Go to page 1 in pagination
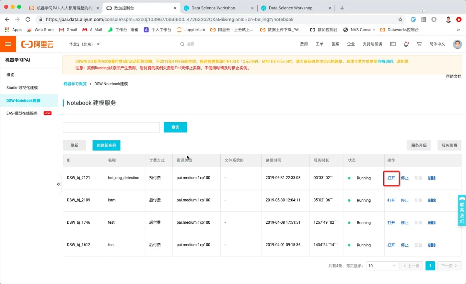This screenshot has width=466, height=284. 430,266
